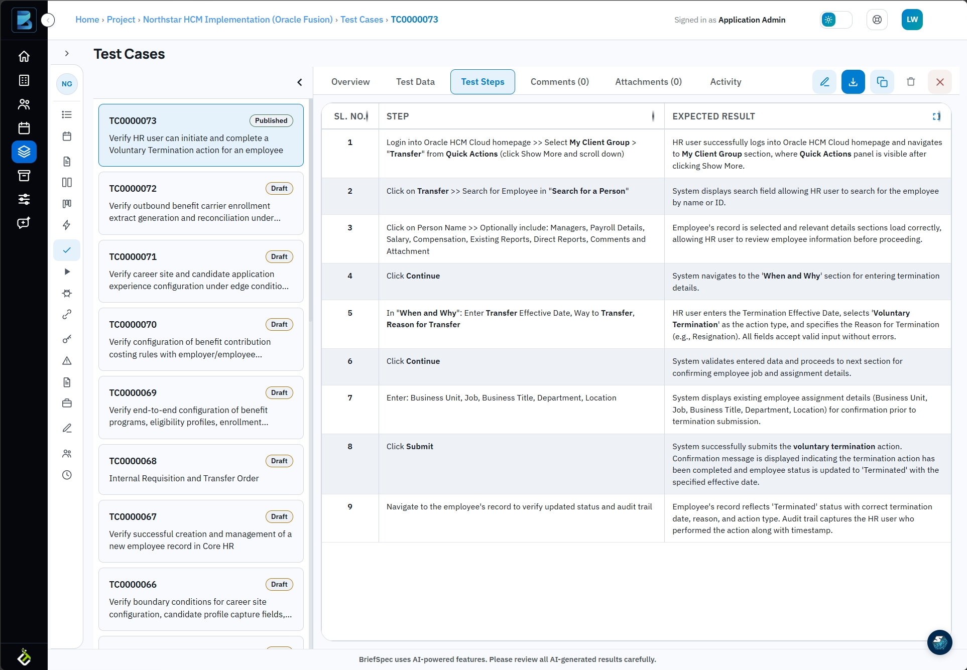Open the calendar icon in dark sidebar
The image size is (967, 670).
[x=24, y=128]
